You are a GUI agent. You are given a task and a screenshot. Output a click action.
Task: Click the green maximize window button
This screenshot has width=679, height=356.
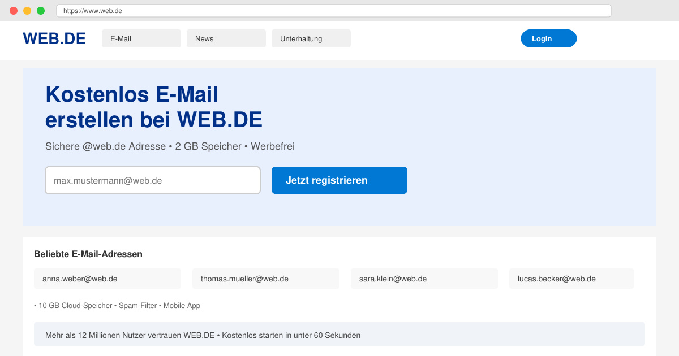click(41, 11)
